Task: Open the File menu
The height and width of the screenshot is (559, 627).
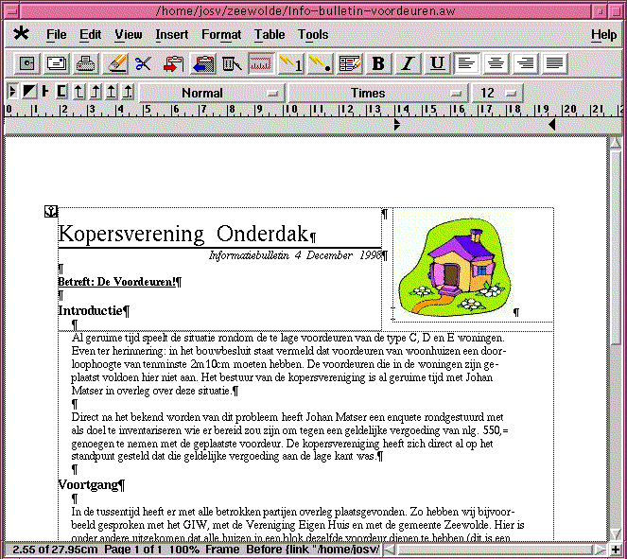Action: pos(57,34)
